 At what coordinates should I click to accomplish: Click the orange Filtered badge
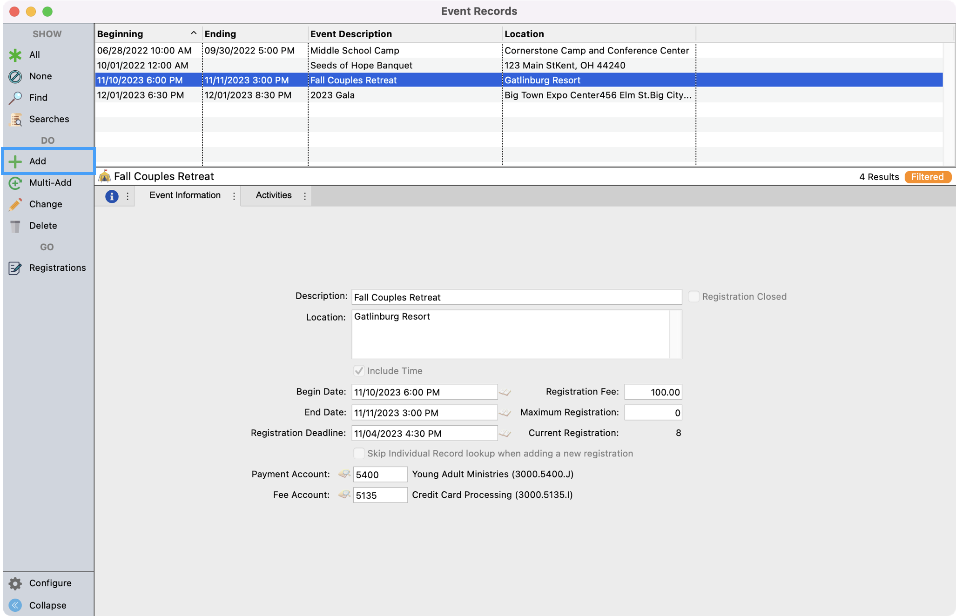coord(927,177)
